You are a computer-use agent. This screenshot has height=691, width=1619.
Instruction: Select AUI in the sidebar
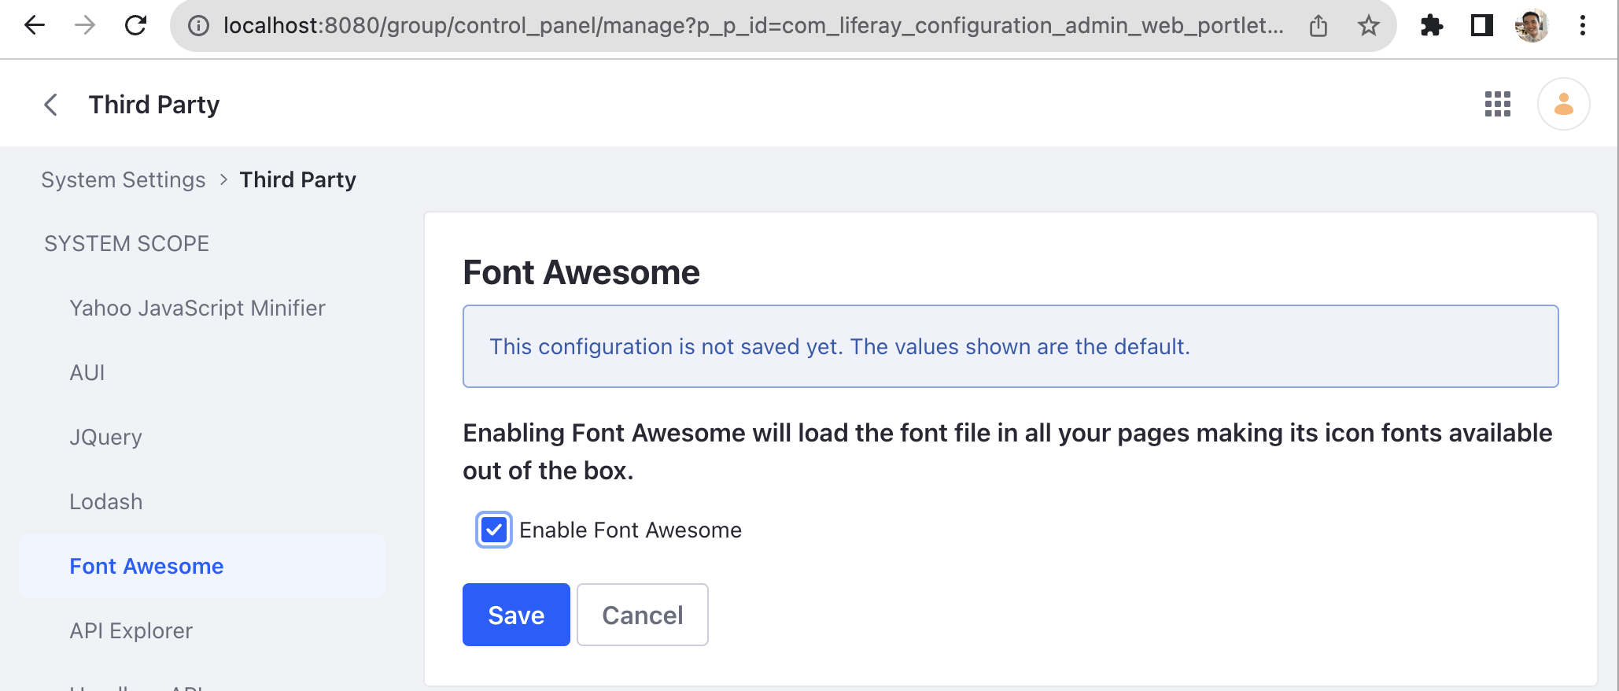point(87,372)
